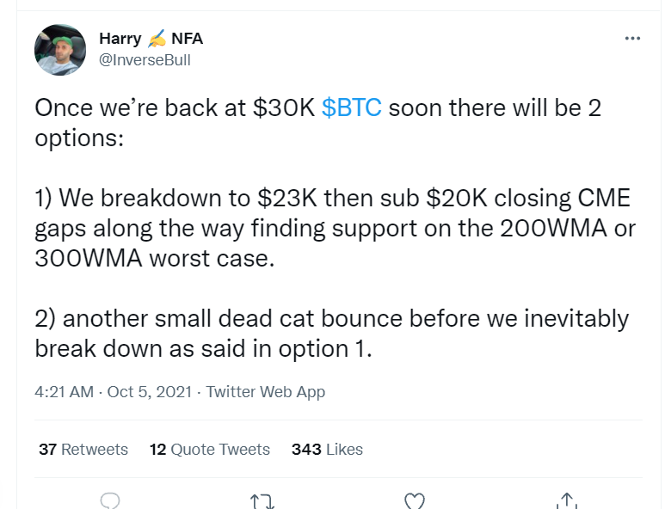Click the retweet arrows icon

262,500
